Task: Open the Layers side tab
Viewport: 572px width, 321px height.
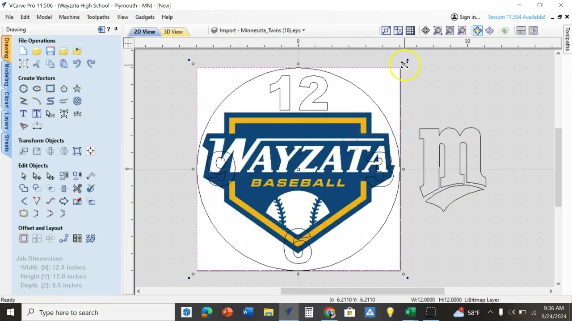Action: pos(7,120)
